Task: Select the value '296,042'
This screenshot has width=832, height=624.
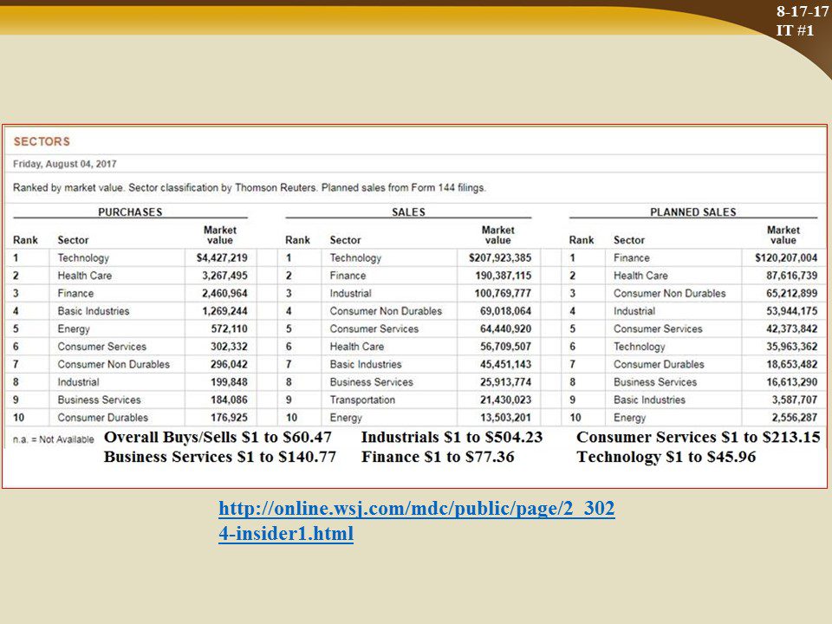Action: [x=229, y=365]
